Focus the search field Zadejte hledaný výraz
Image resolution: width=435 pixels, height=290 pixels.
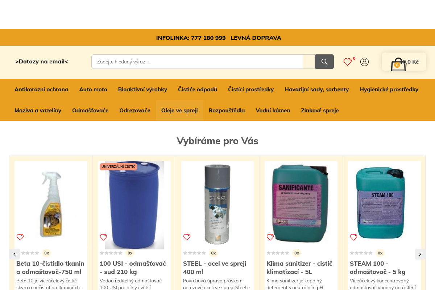[x=197, y=62]
